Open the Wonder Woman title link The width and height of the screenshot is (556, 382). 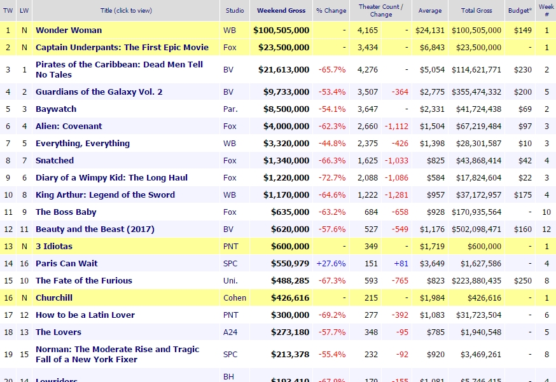pyautogui.click(x=69, y=30)
